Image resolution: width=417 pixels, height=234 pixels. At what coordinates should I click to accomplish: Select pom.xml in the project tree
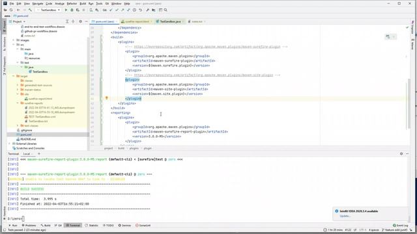coord(26,135)
